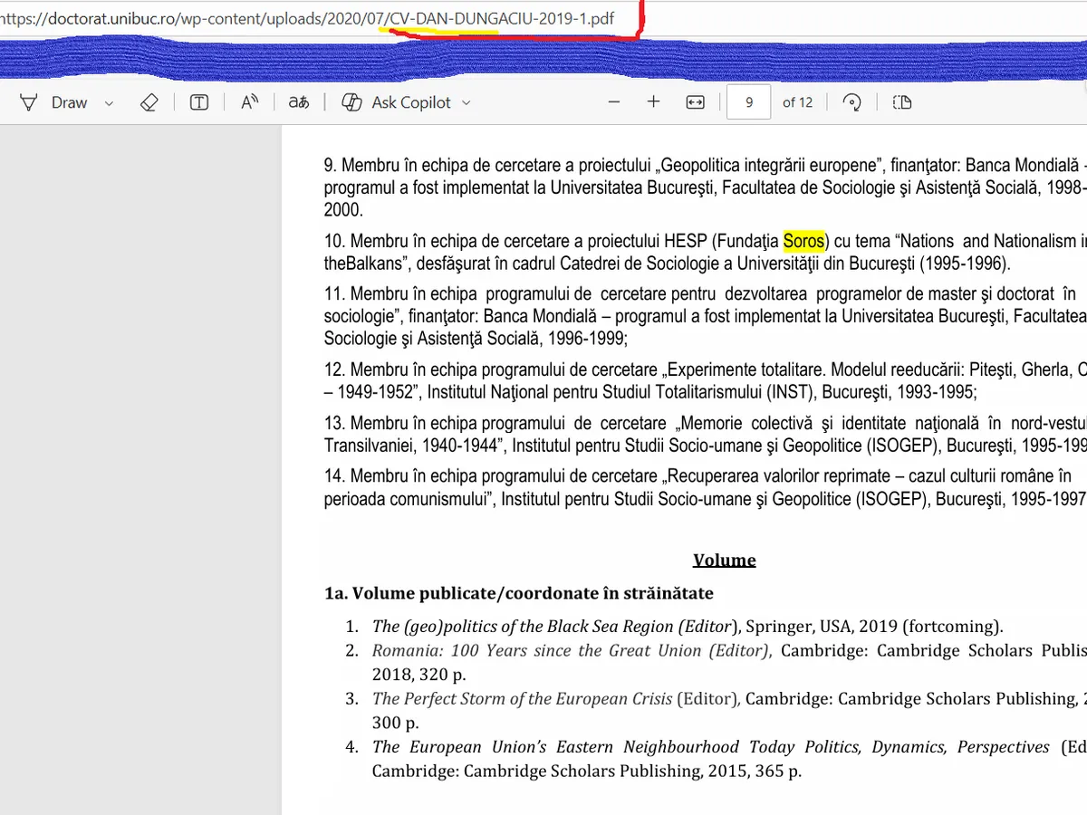Click the page number input field

point(749,102)
